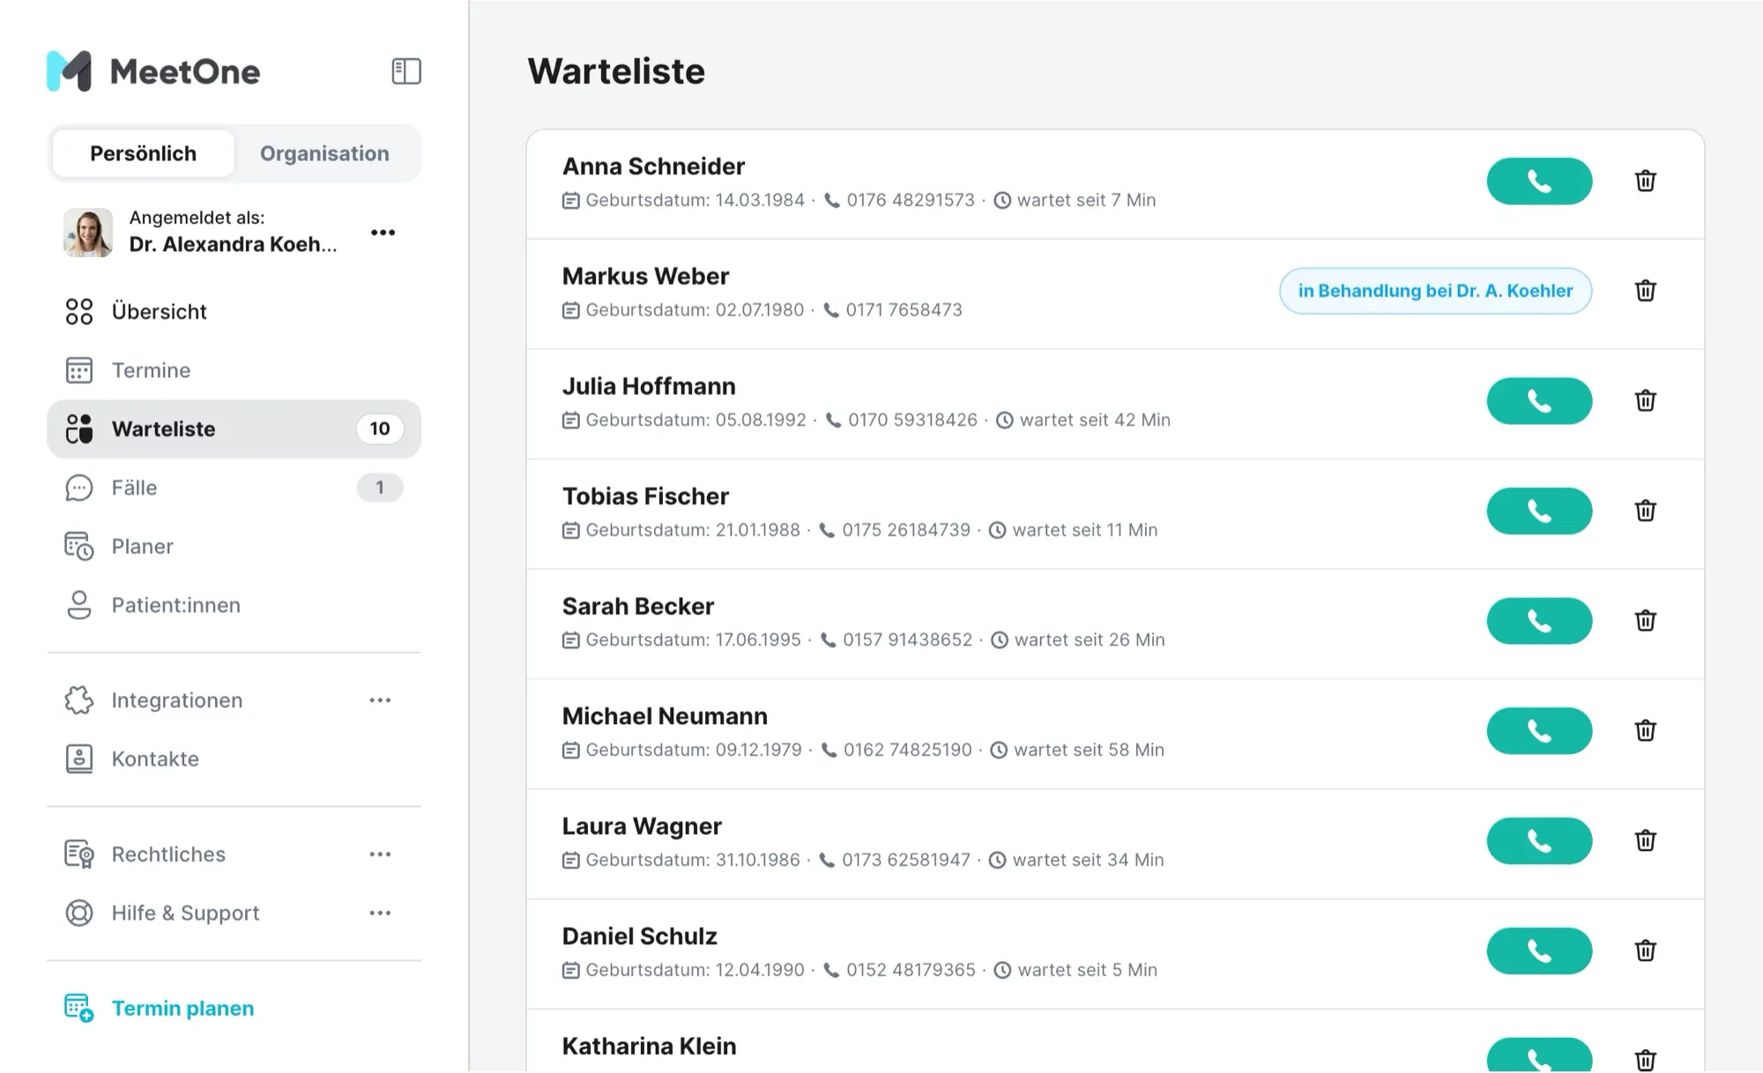Expand Rechtliches more options
This screenshot has width=1763, height=1073.
[380, 855]
